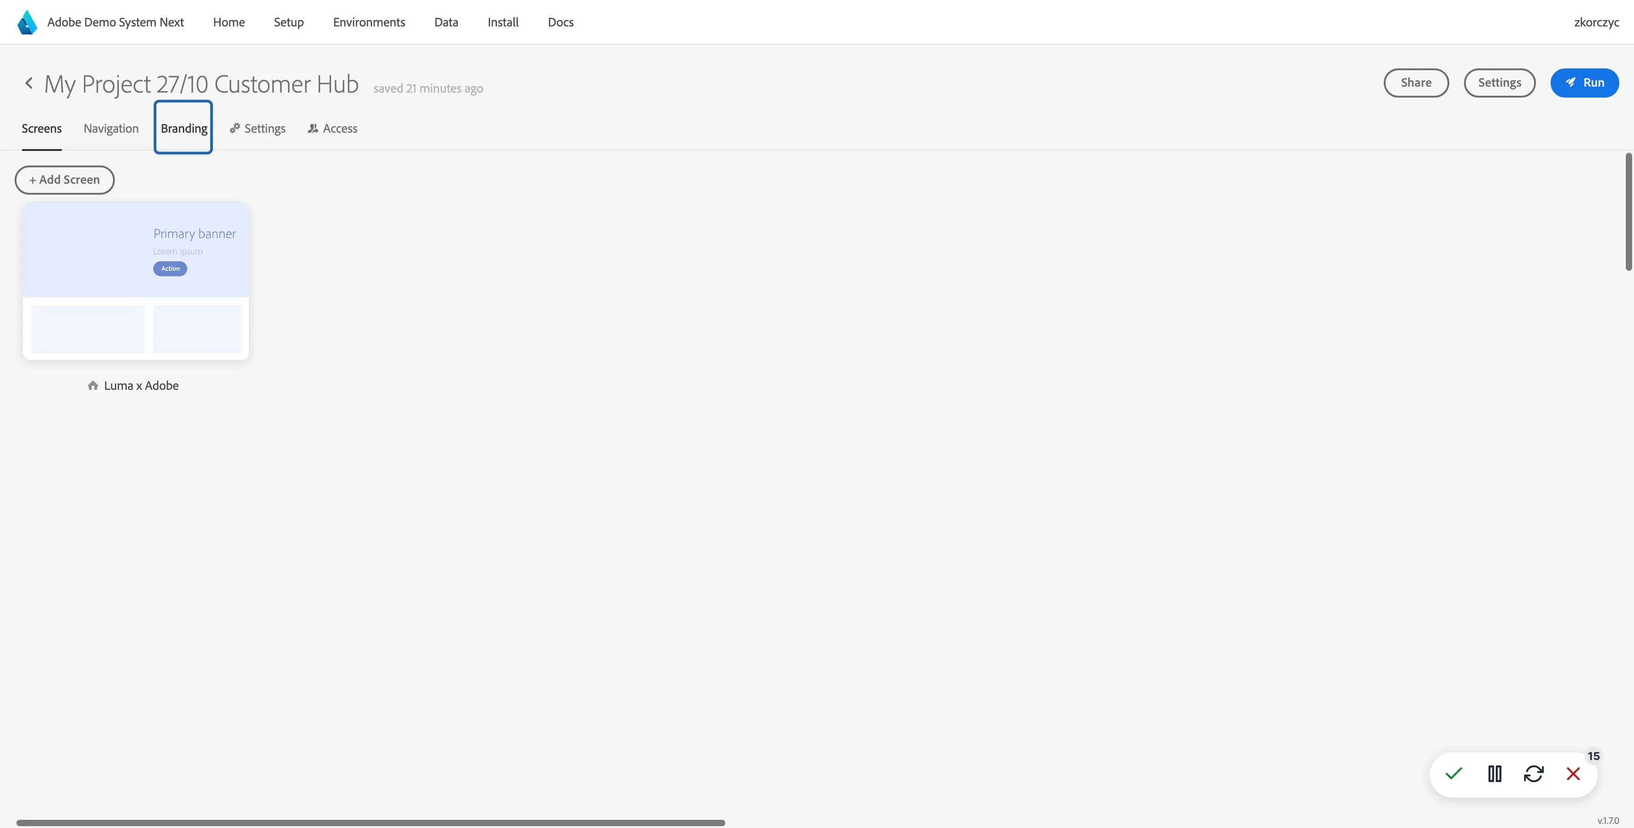The image size is (1634, 828).
Task: Switch to the Screens tab
Action: point(42,128)
